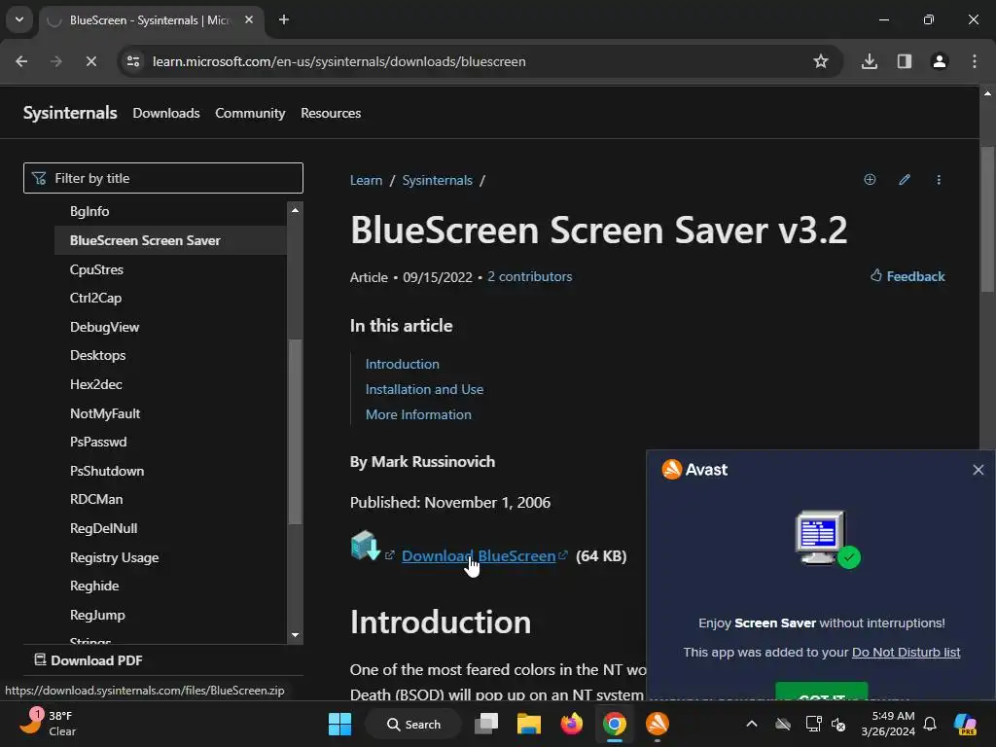The width and height of the screenshot is (996, 747).
Task: Select PsShutdown in the sidebar
Action: pos(107,472)
